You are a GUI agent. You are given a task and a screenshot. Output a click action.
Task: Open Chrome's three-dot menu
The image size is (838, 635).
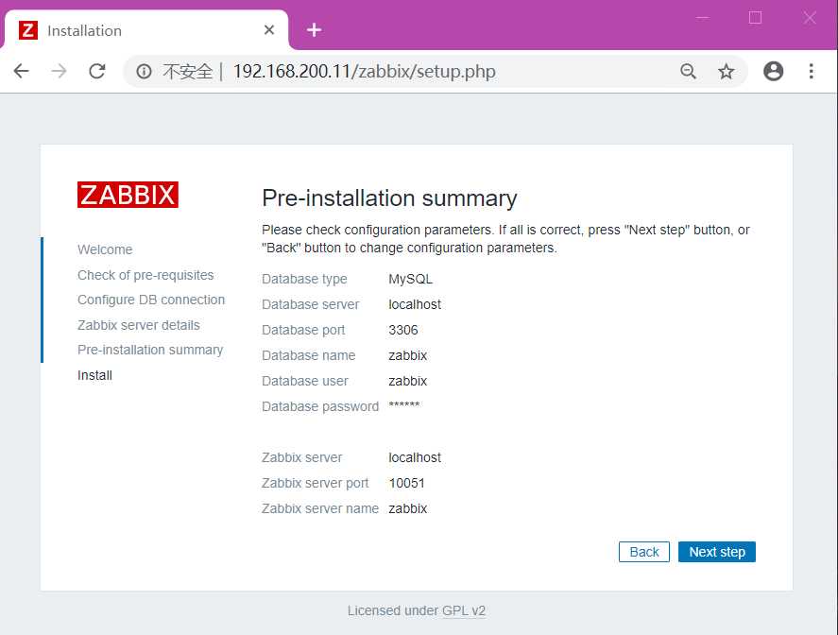coord(812,71)
